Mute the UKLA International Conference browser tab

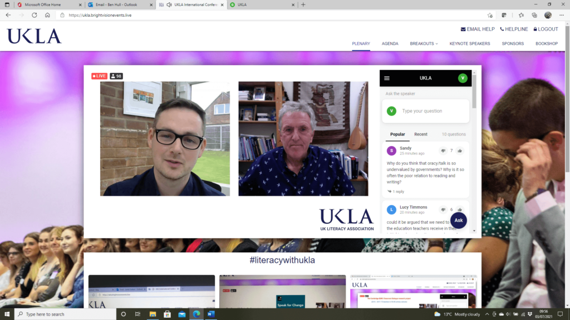(169, 6)
